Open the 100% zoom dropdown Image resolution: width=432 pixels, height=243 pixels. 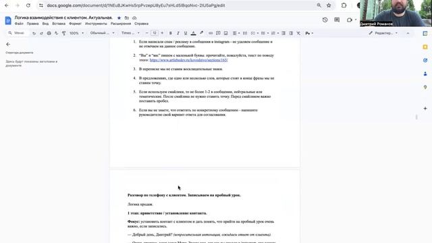click(76, 33)
